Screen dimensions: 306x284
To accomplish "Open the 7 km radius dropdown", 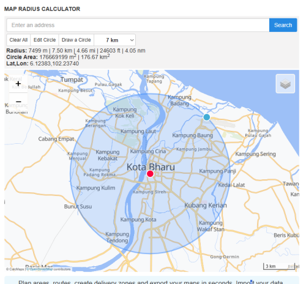I will (115, 40).
